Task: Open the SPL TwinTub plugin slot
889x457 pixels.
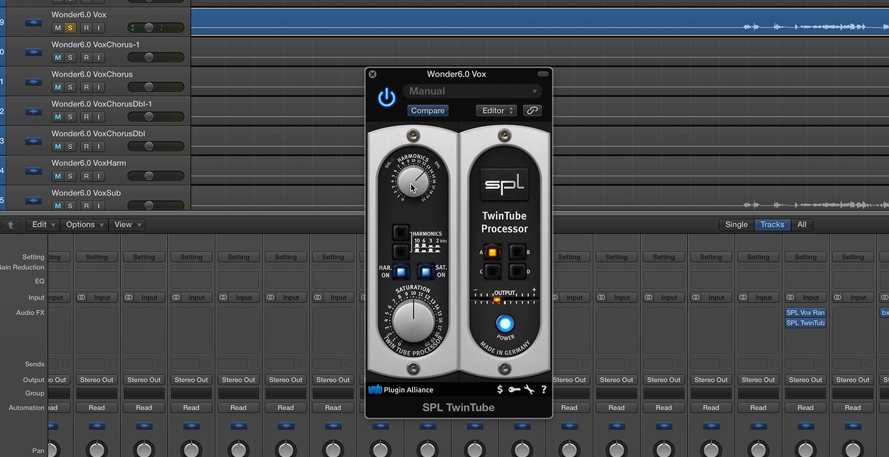Action: [x=805, y=323]
